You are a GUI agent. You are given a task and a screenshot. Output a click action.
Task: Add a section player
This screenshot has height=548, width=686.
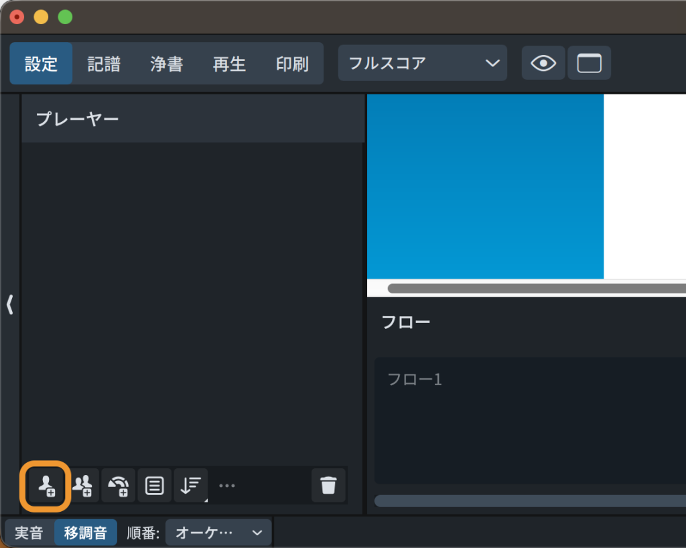(x=82, y=485)
